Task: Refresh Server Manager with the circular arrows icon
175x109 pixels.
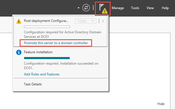Action: coord(86,8)
